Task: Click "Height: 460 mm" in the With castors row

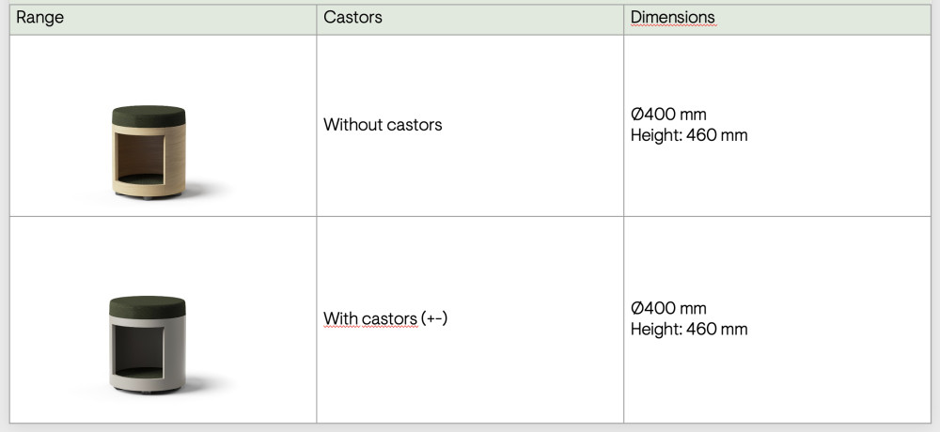Action: pos(689,330)
